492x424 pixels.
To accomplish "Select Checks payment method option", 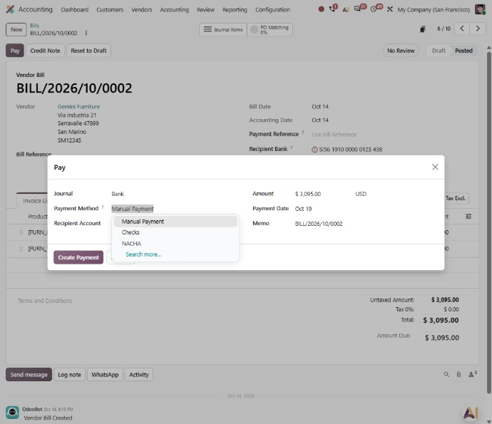I will [175, 232].
